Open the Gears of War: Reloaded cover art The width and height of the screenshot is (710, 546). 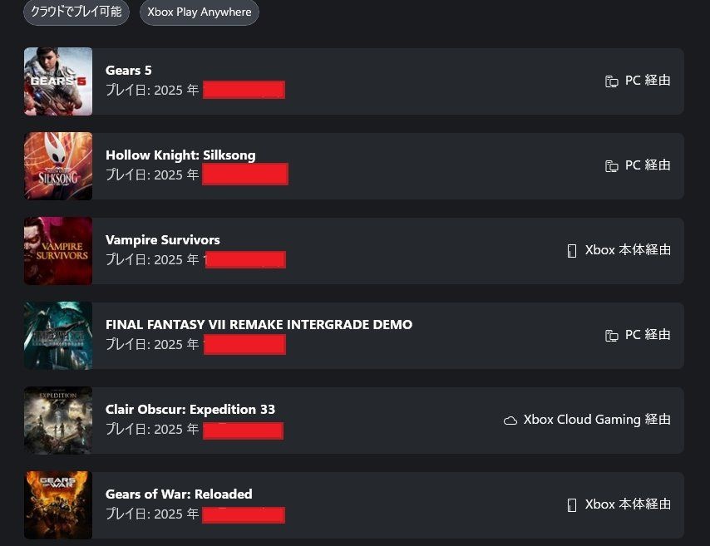(58, 505)
